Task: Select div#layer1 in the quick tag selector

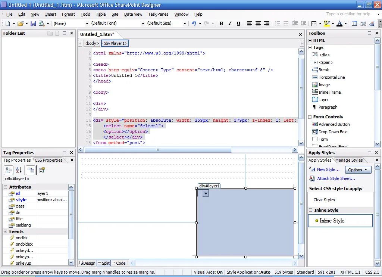Action: [x=115, y=43]
